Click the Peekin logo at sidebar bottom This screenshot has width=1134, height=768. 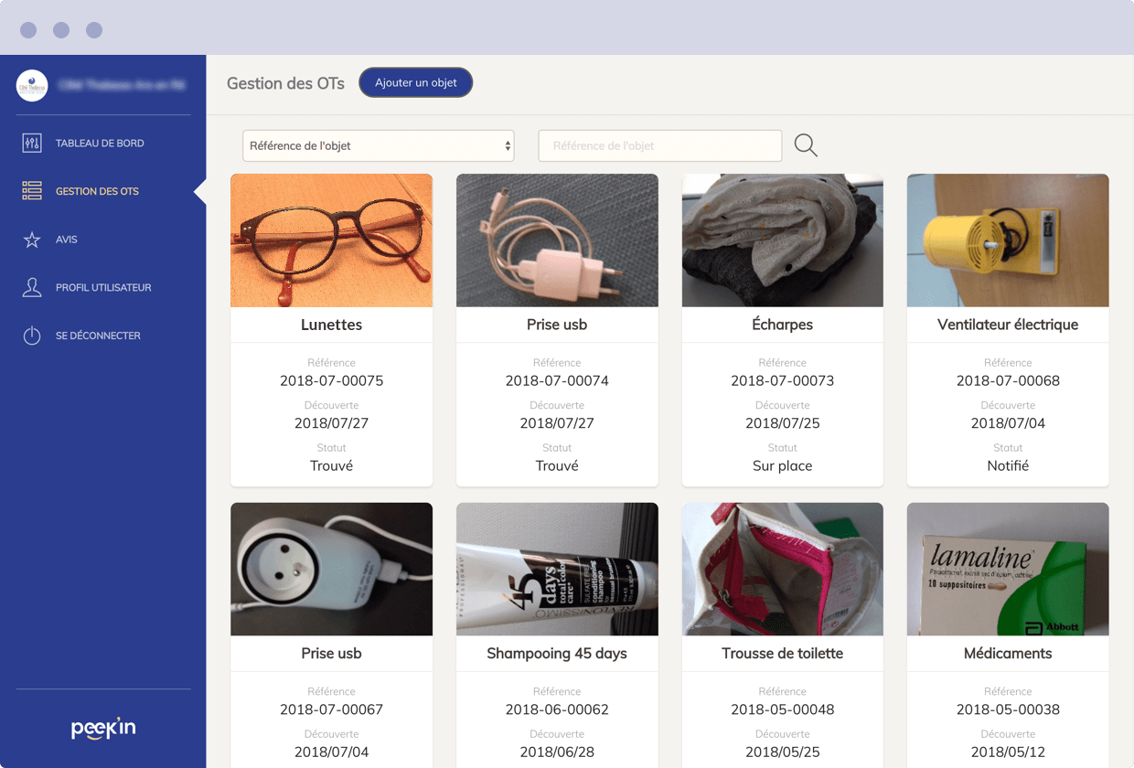pyautogui.click(x=103, y=728)
